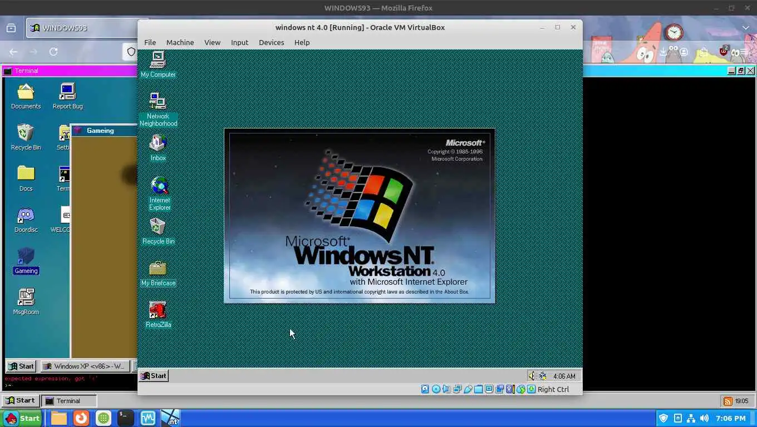
Task: Go back in Firefox
Action: (x=13, y=52)
